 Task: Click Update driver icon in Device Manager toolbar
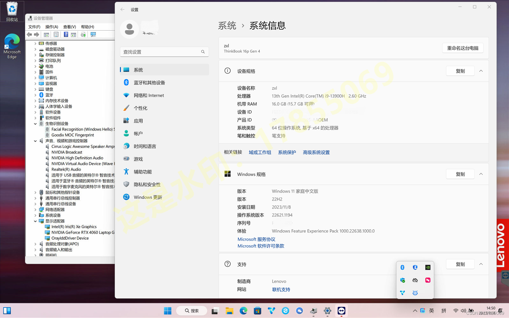tap(83, 35)
